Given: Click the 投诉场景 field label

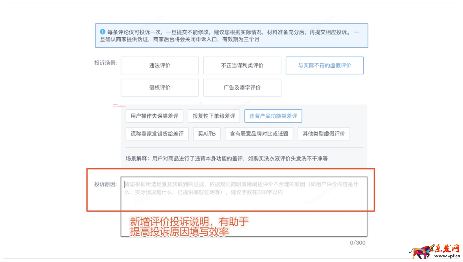Looking at the screenshot, I should pyautogui.click(x=105, y=62).
